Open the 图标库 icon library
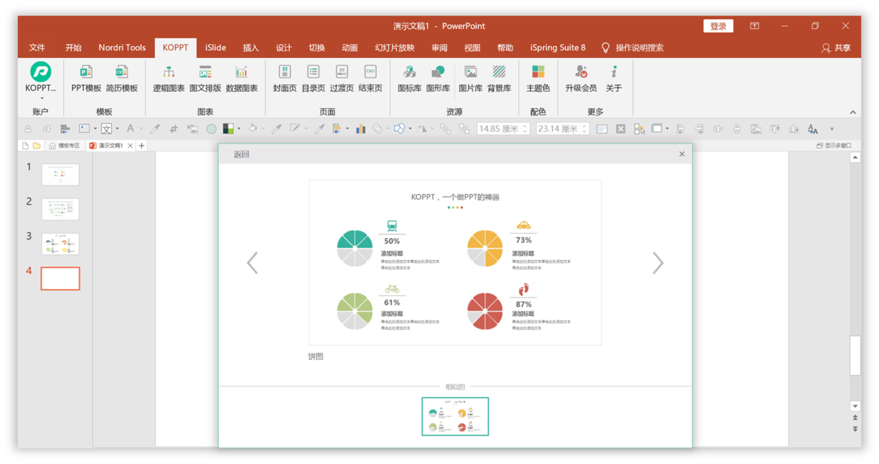The width and height of the screenshot is (879, 464). 409,78
